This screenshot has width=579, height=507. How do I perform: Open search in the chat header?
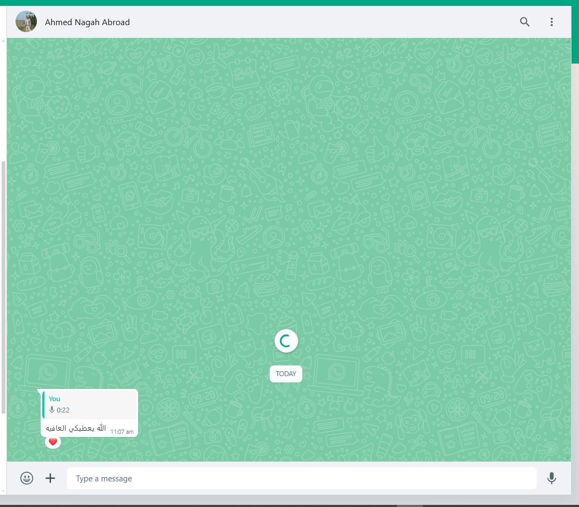(x=524, y=22)
